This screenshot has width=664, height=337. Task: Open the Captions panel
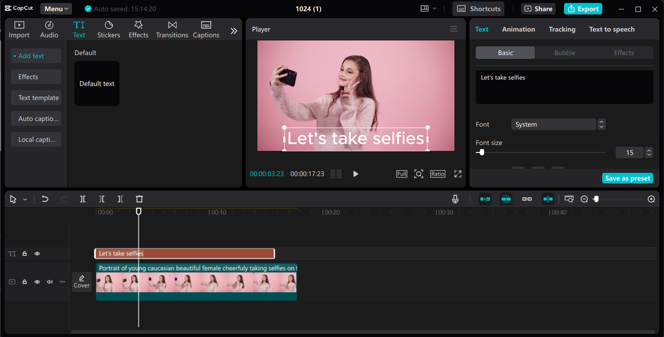[x=206, y=30]
